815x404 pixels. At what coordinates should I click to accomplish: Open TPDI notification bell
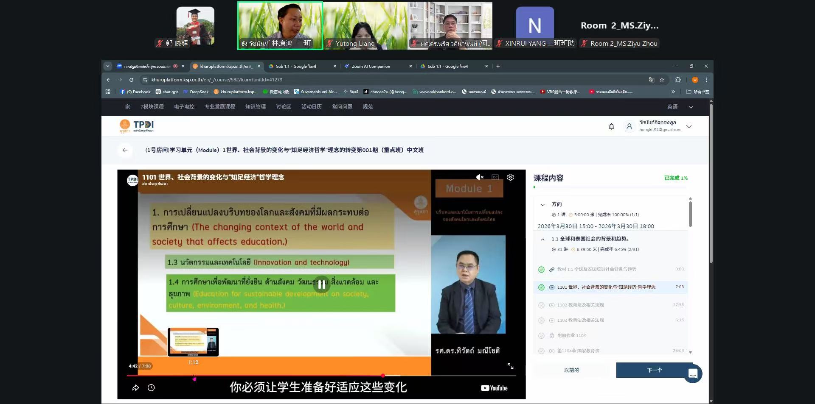coord(611,126)
